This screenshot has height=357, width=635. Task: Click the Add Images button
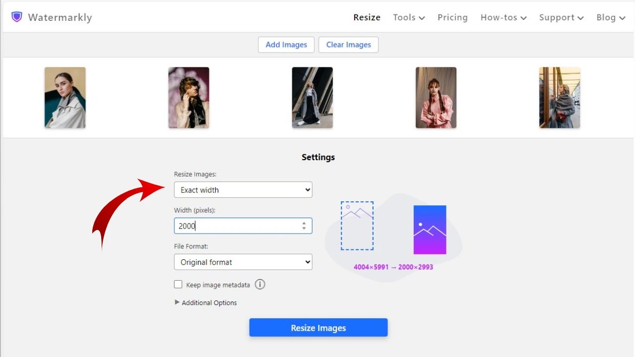coord(286,45)
